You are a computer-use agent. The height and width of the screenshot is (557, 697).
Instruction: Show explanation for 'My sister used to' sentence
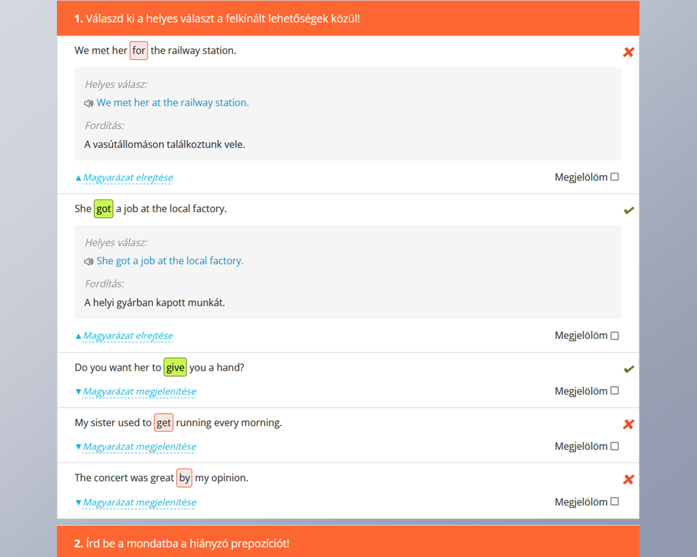point(136,447)
